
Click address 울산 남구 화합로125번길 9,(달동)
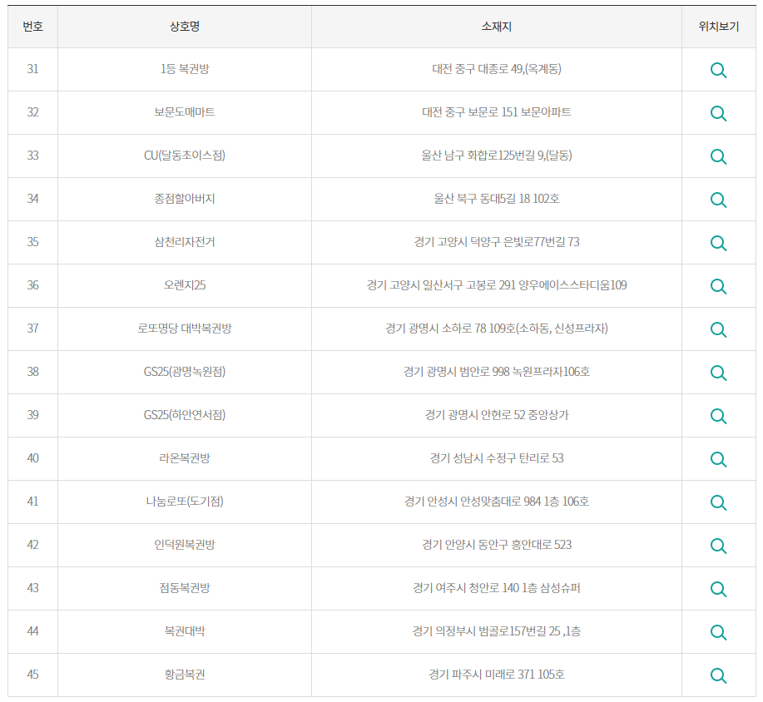click(x=497, y=156)
